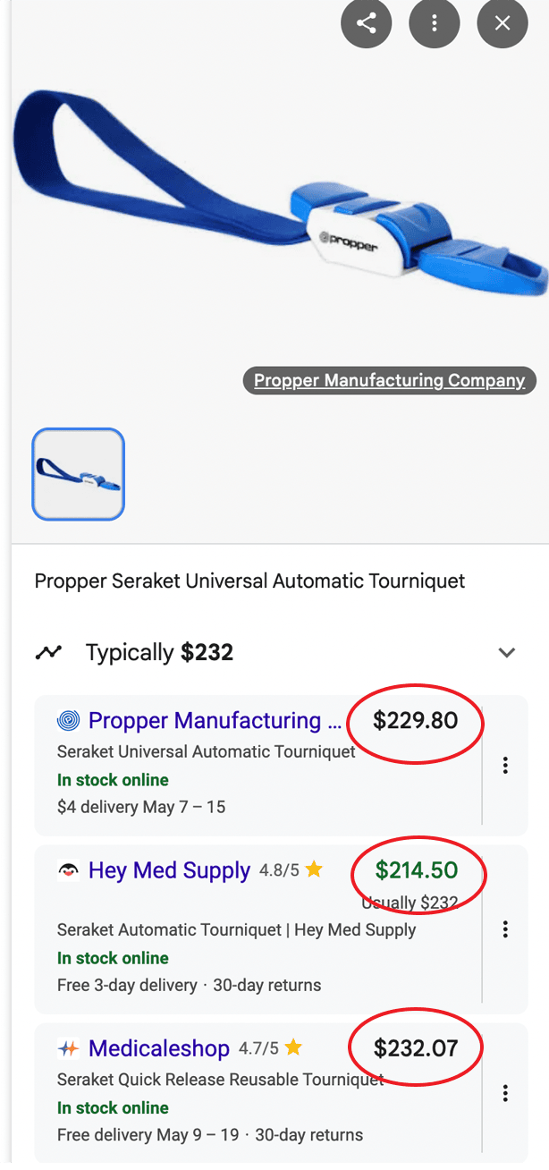Open Medicaleshop store link
Screen dimensions: 549x1170
pos(159,1048)
